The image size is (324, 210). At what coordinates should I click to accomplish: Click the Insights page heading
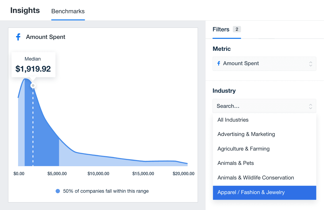click(25, 11)
